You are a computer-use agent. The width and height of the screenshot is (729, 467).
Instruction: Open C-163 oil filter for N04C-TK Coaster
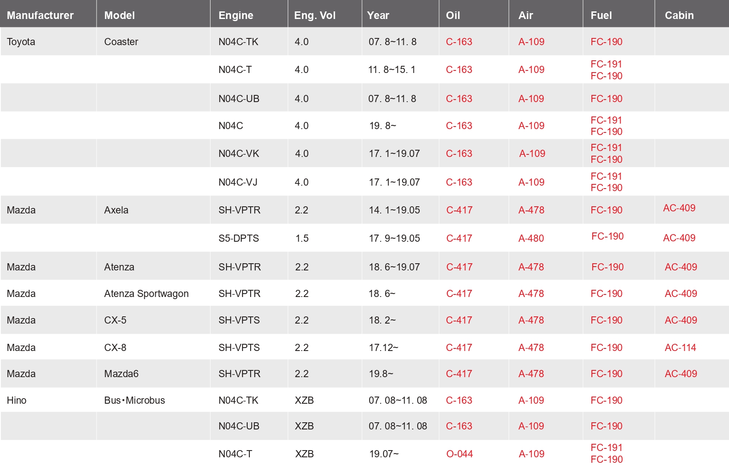point(459,42)
